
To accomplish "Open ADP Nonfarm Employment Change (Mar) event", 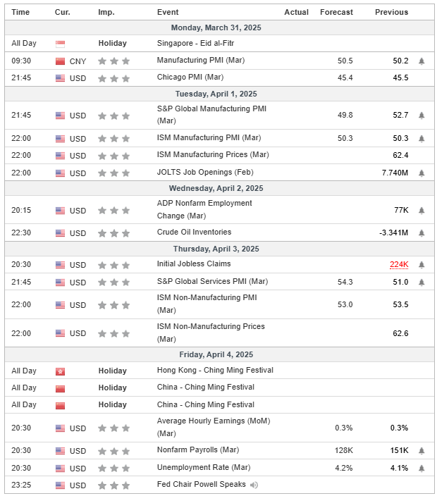I will point(204,209).
